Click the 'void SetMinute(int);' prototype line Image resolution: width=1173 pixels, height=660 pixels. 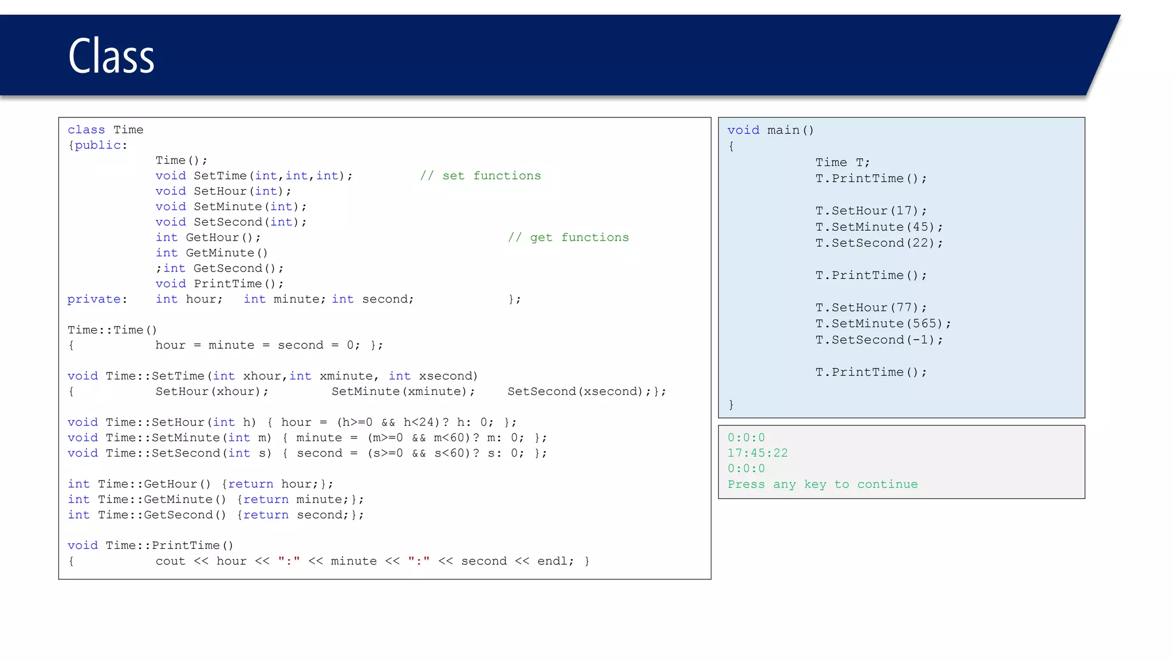(231, 207)
